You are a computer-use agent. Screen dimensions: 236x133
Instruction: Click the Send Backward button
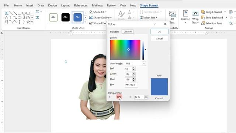coord(212,18)
